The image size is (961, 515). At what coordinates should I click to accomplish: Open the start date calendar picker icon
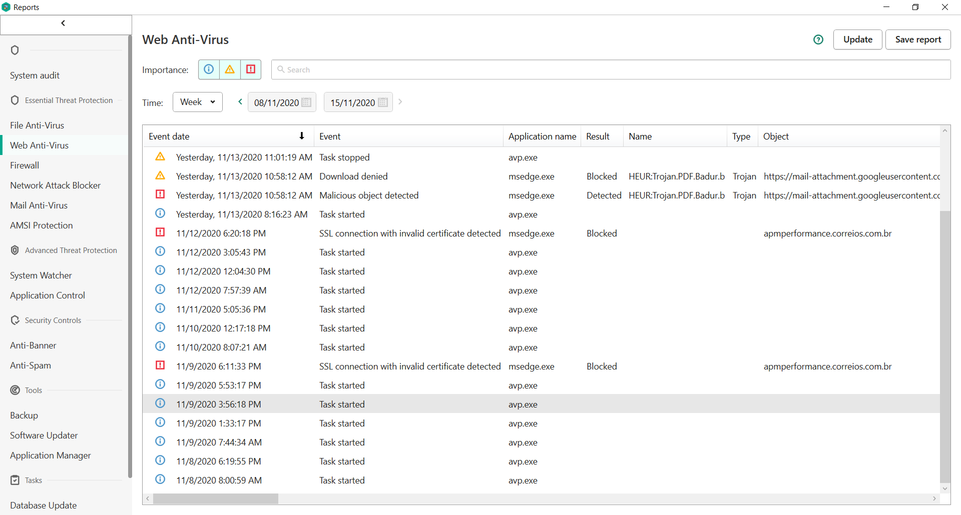[306, 102]
